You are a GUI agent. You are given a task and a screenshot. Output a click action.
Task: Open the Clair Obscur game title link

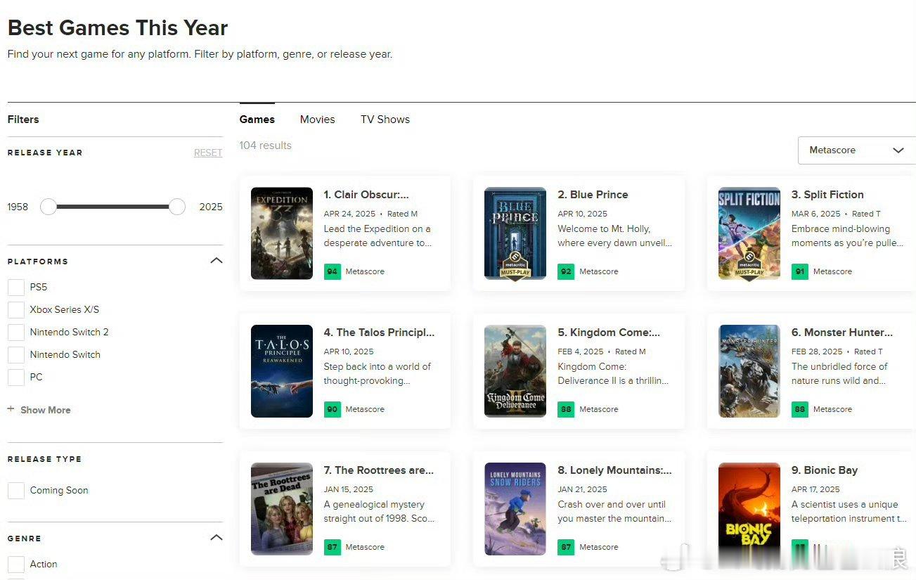pyautogui.click(x=366, y=195)
